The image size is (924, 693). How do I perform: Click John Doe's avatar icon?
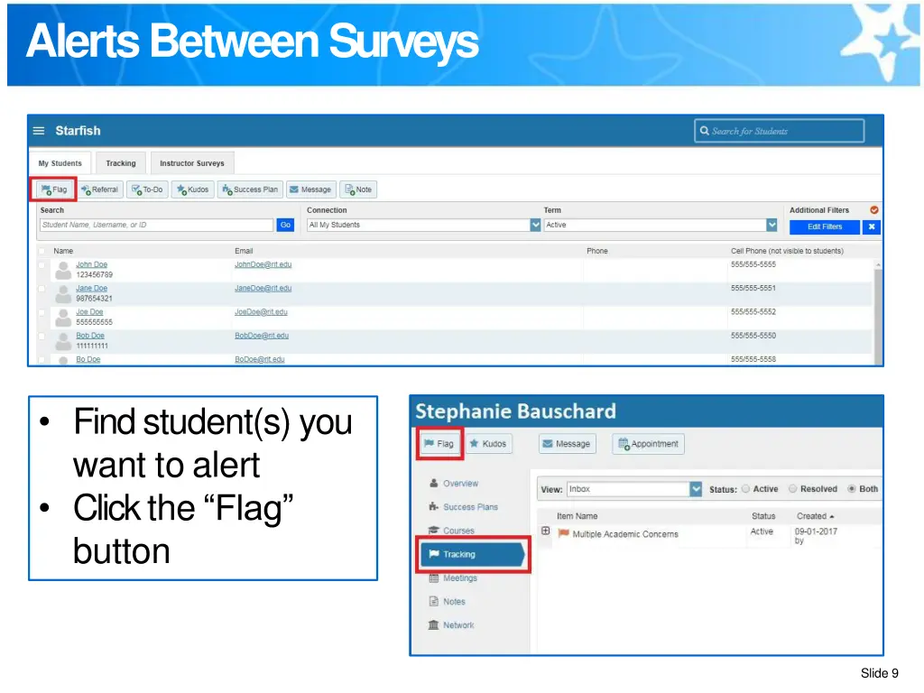pos(63,271)
